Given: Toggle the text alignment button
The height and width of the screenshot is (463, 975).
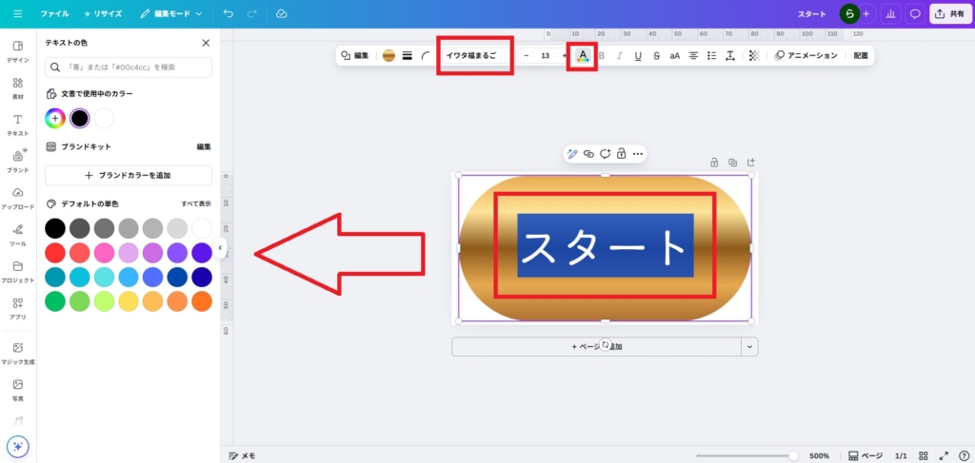Looking at the screenshot, I should click(x=693, y=56).
